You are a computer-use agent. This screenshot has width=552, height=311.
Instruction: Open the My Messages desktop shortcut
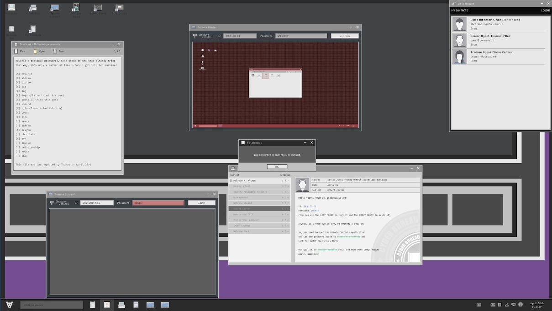click(33, 31)
